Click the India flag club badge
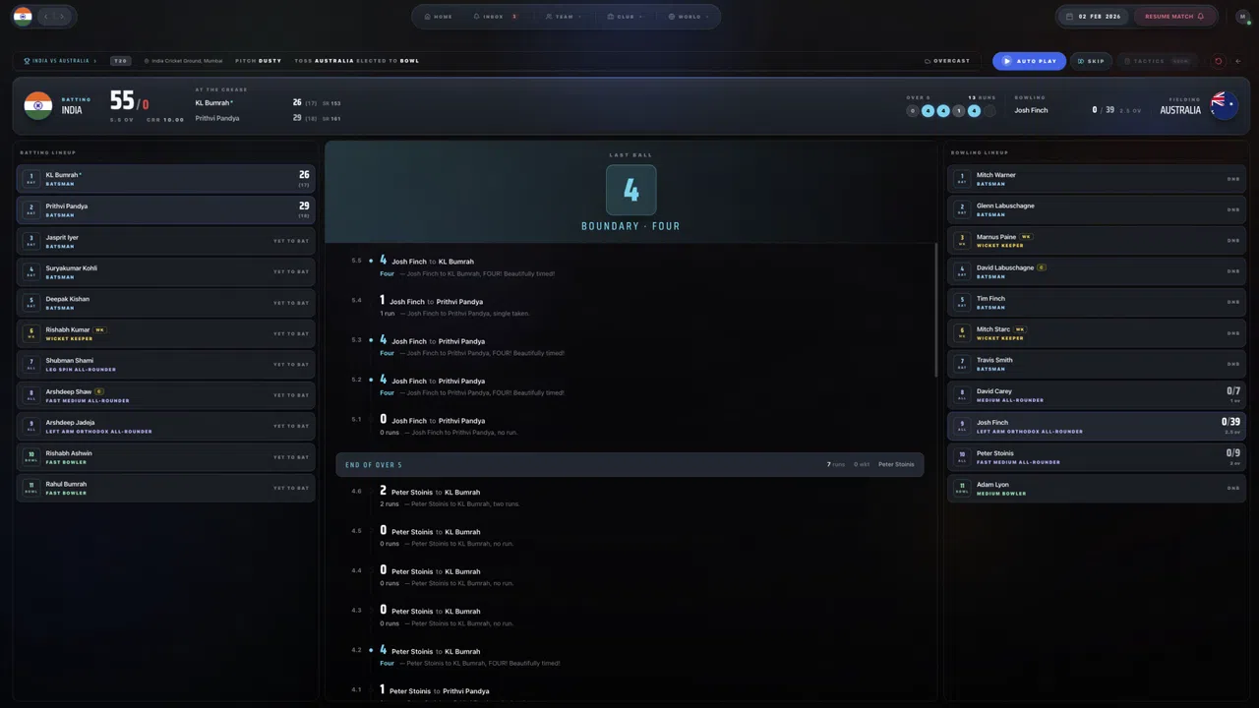The width and height of the screenshot is (1259, 708). pos(23,16)
